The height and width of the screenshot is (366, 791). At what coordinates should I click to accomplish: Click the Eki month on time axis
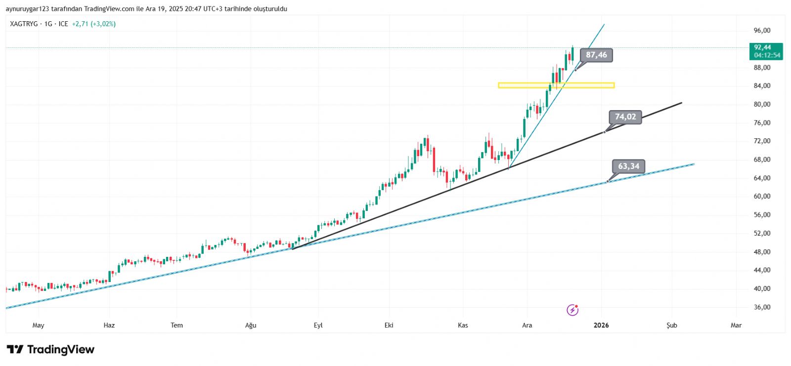389,325
